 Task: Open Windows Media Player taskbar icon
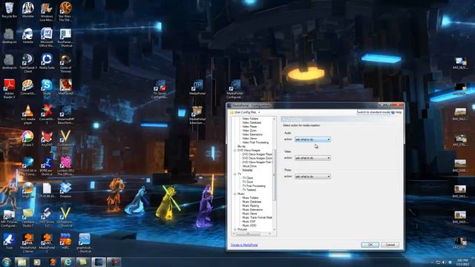pyautogui.click(x=36, y=262)
